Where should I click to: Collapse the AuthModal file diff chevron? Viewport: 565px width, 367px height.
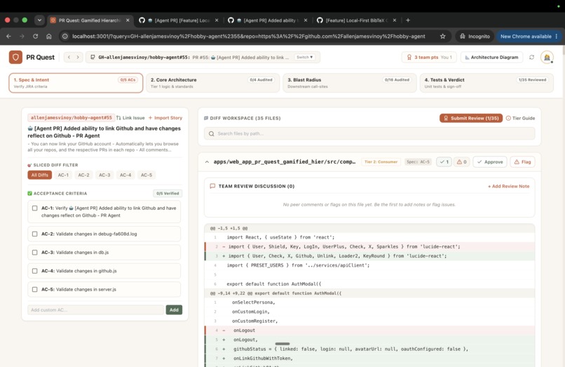[207, 162]
